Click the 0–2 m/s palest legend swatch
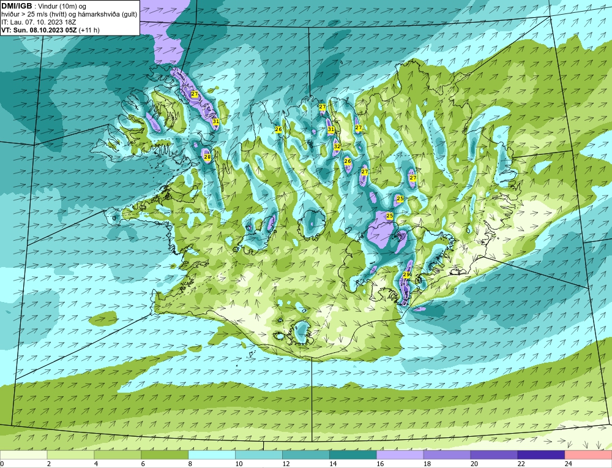 (x=23, y=455)
